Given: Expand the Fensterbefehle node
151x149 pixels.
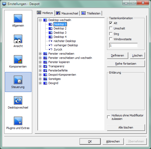Looking at the screenshot, I should 40,71.
